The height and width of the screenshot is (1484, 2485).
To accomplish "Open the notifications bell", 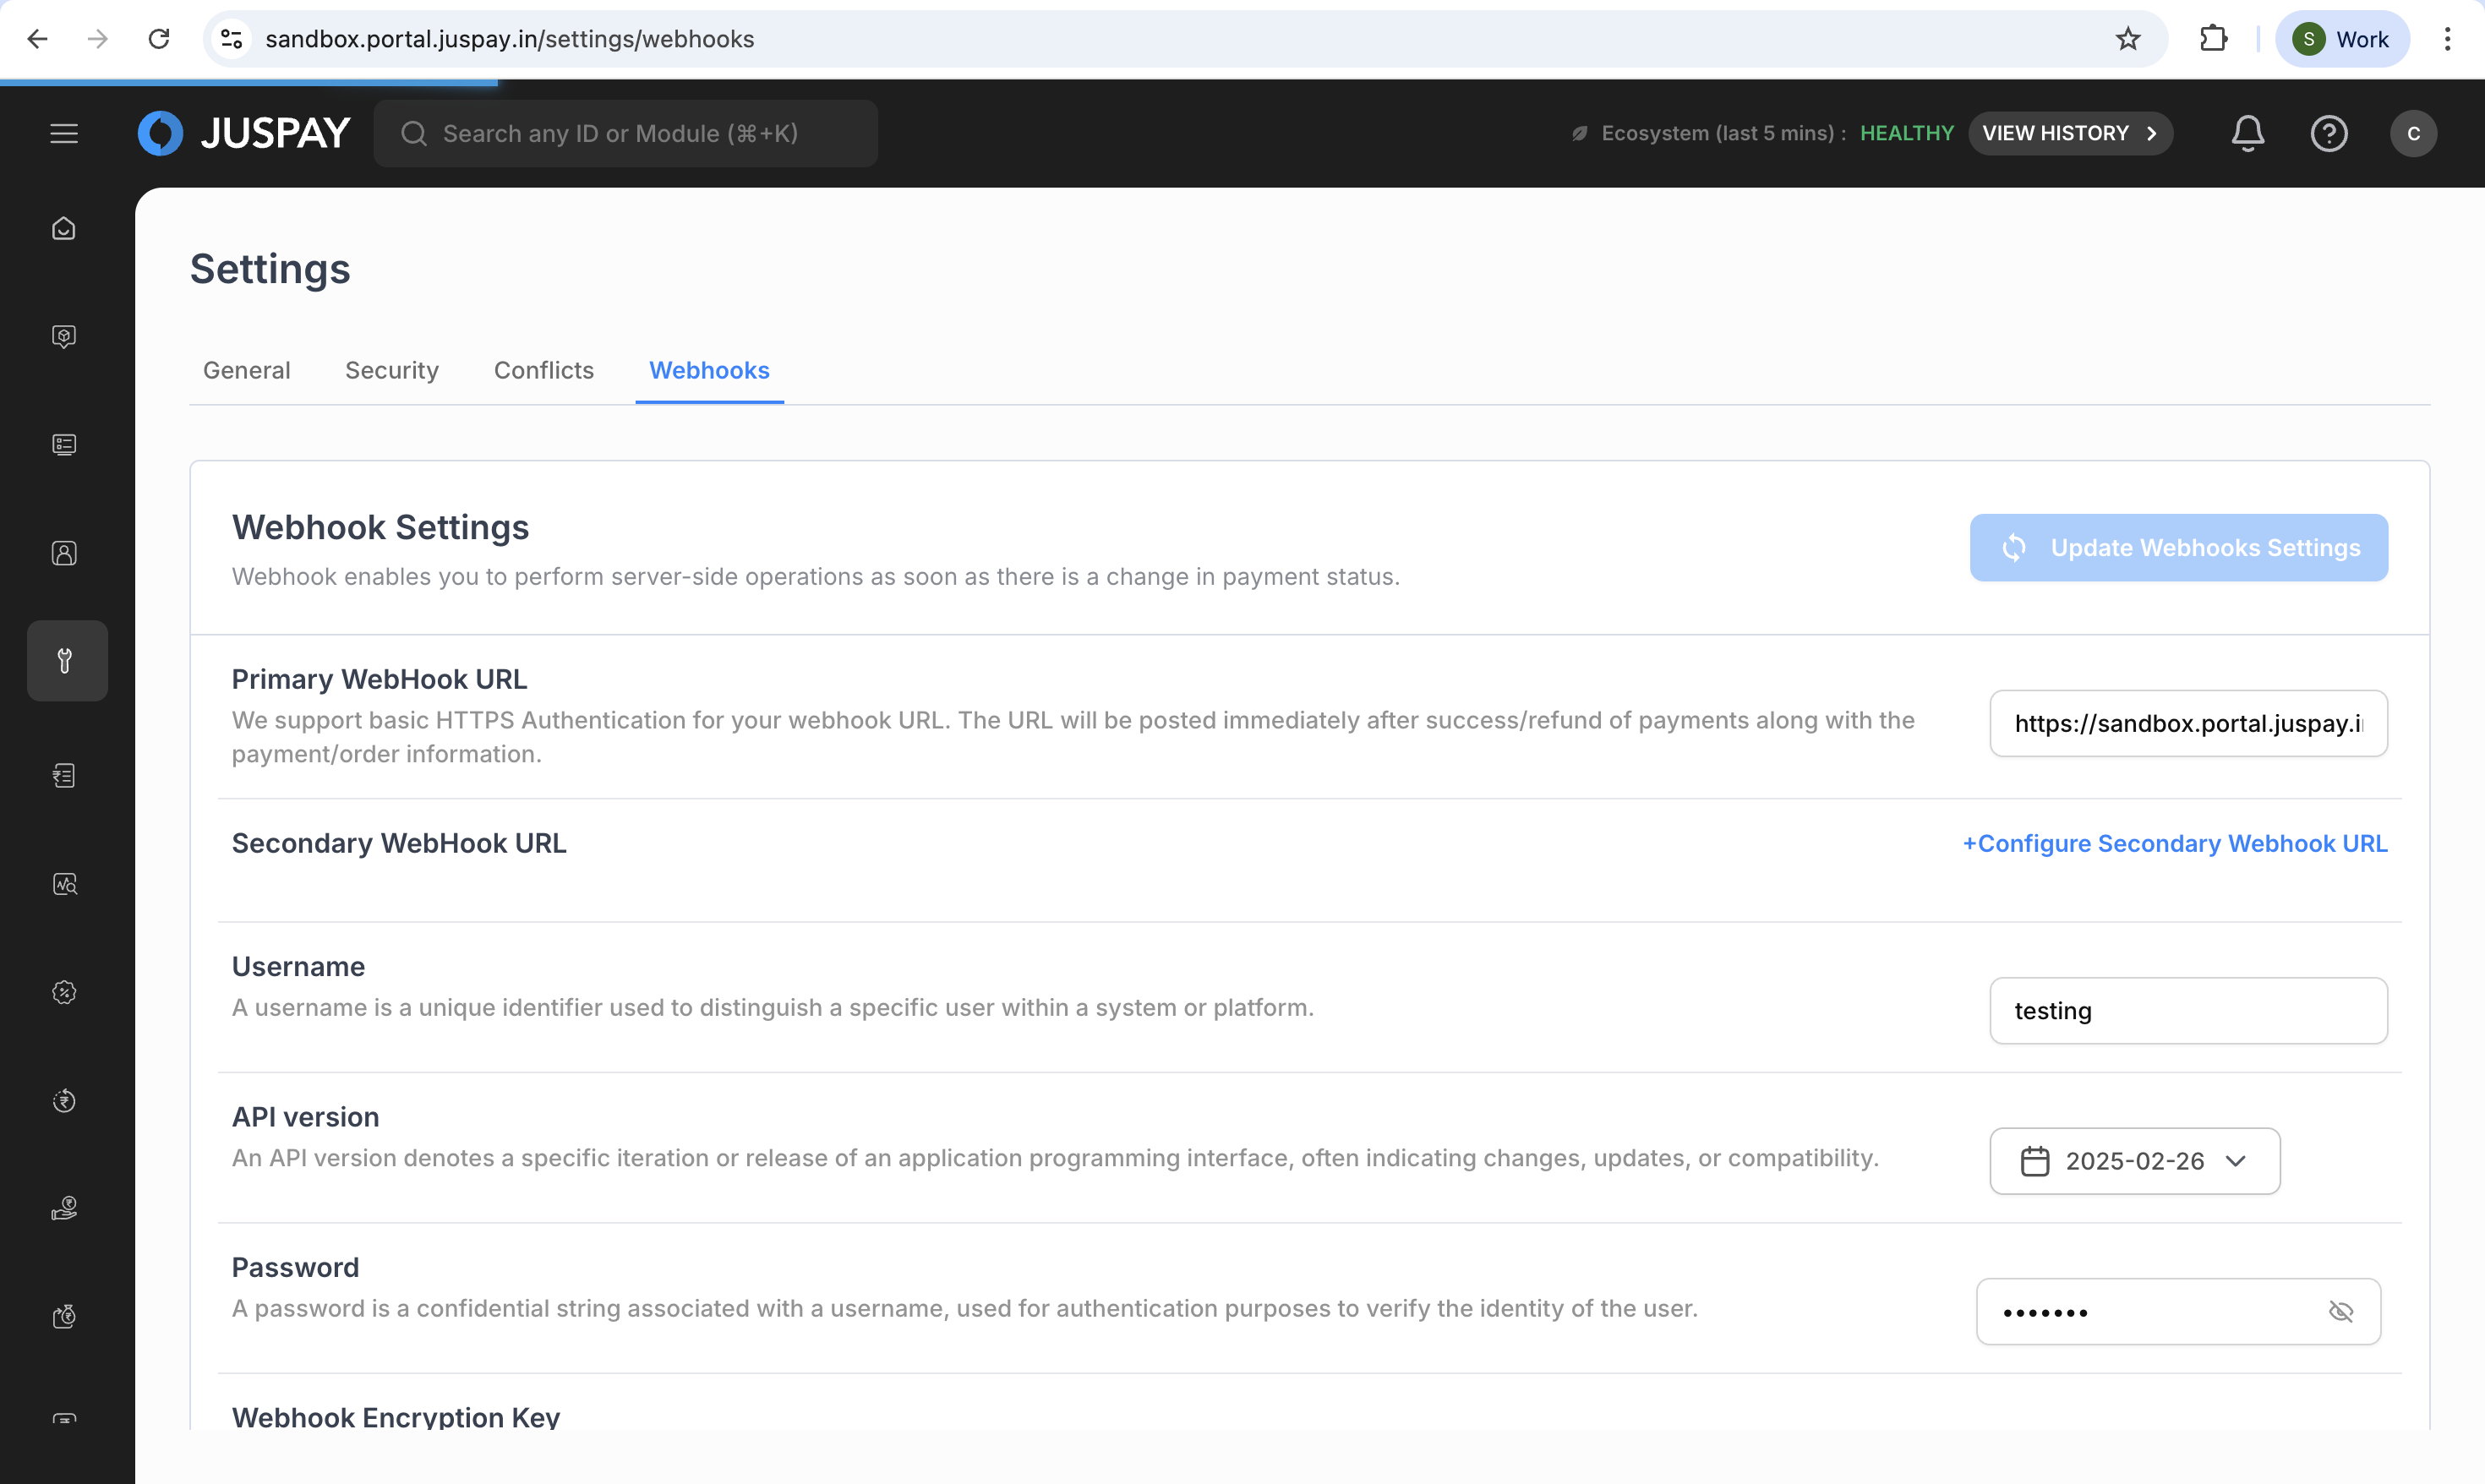I will [x=2247, y=133].
